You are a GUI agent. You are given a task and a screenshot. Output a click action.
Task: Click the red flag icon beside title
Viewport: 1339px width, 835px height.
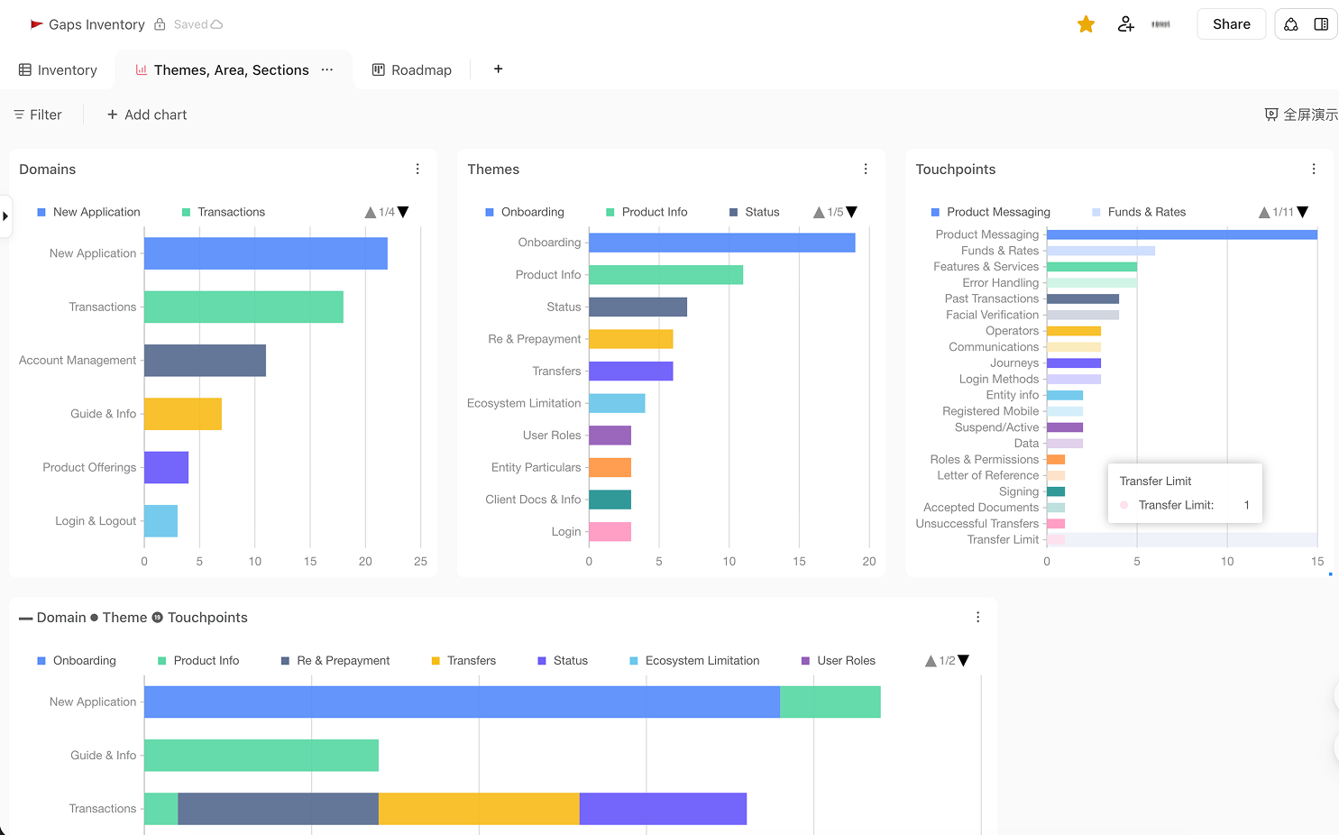pos(36,24)
